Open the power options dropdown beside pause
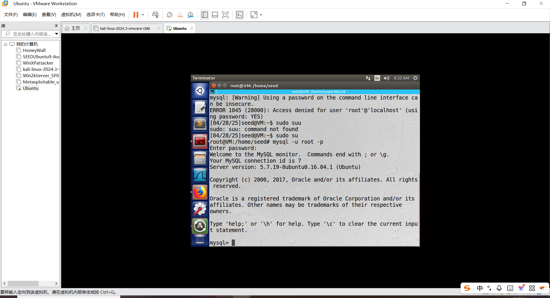 click(x=143, y=15)
